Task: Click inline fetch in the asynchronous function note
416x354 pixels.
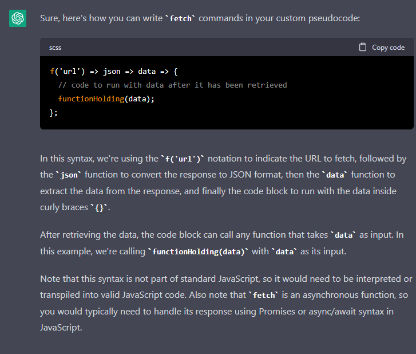Action: tap(264, 296)
